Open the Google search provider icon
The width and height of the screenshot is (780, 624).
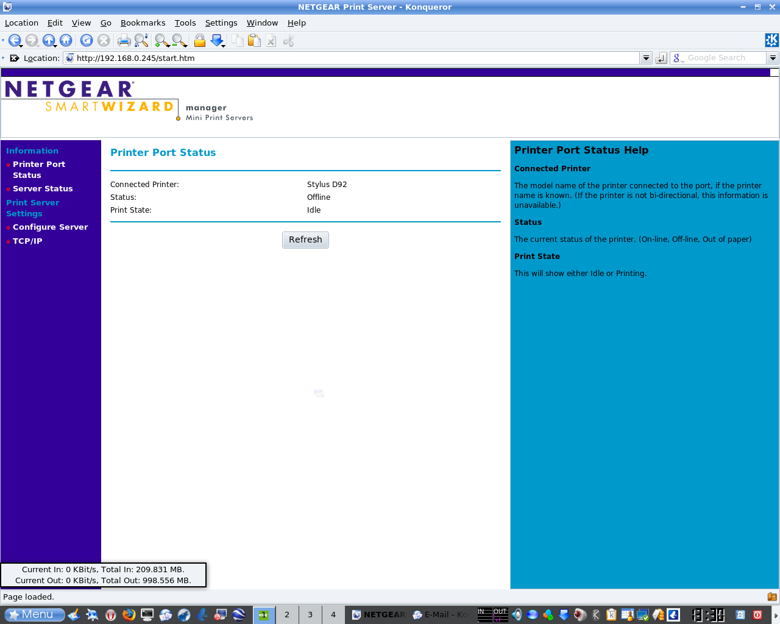click(x=678, y=58)
